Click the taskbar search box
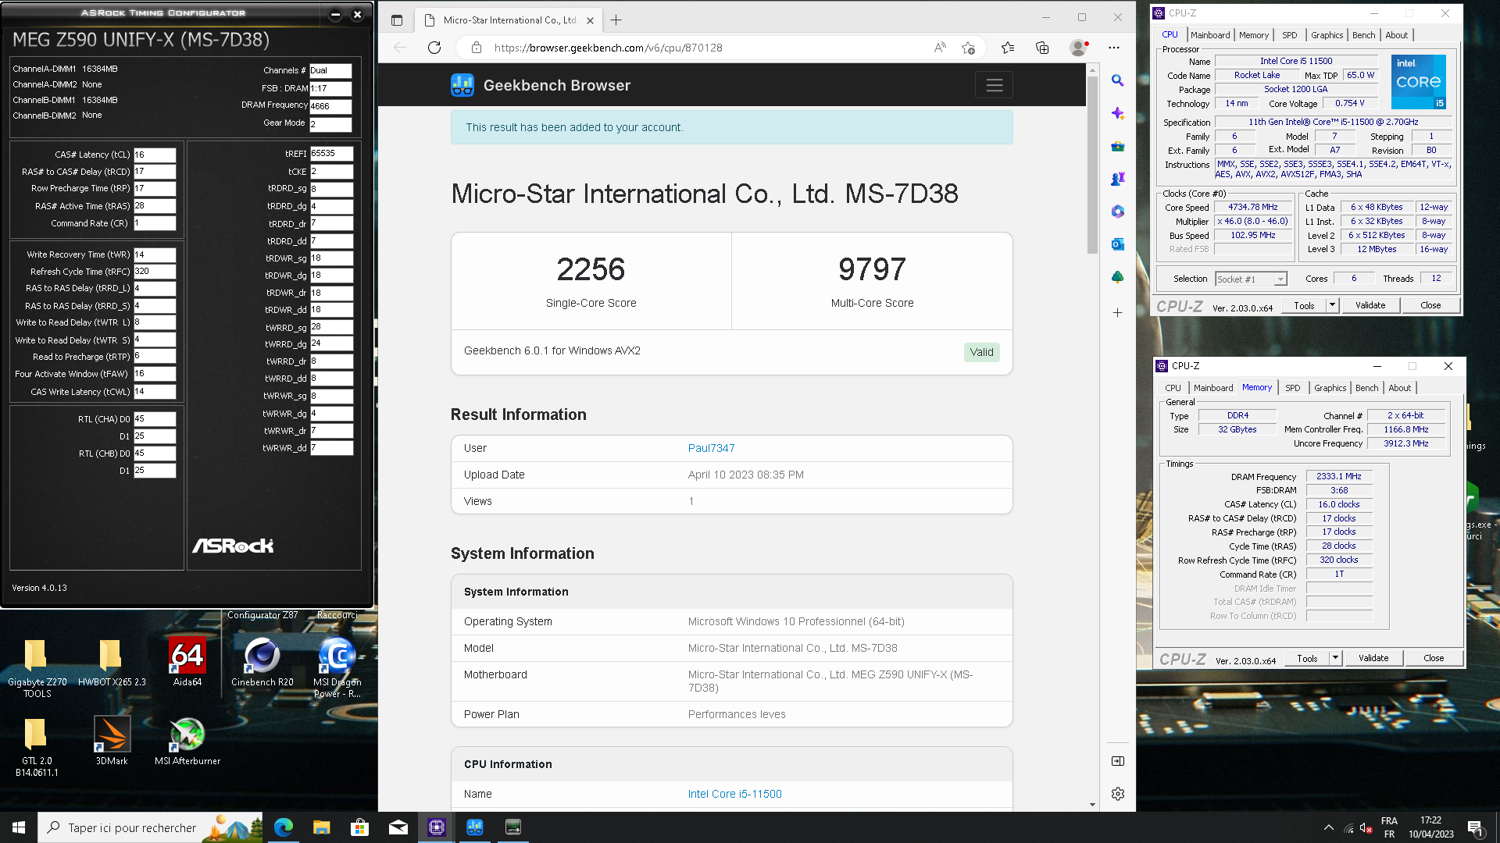 click(151, 827)
